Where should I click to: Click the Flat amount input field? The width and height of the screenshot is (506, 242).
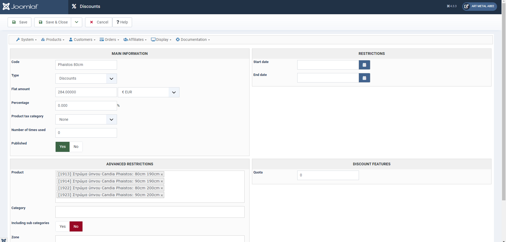click(x=86, y=92)
